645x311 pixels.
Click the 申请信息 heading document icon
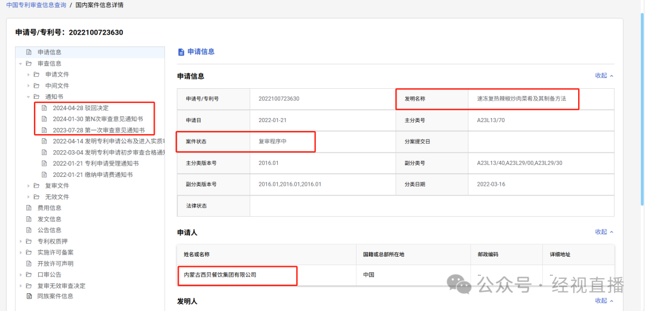(x=181, y=52)
